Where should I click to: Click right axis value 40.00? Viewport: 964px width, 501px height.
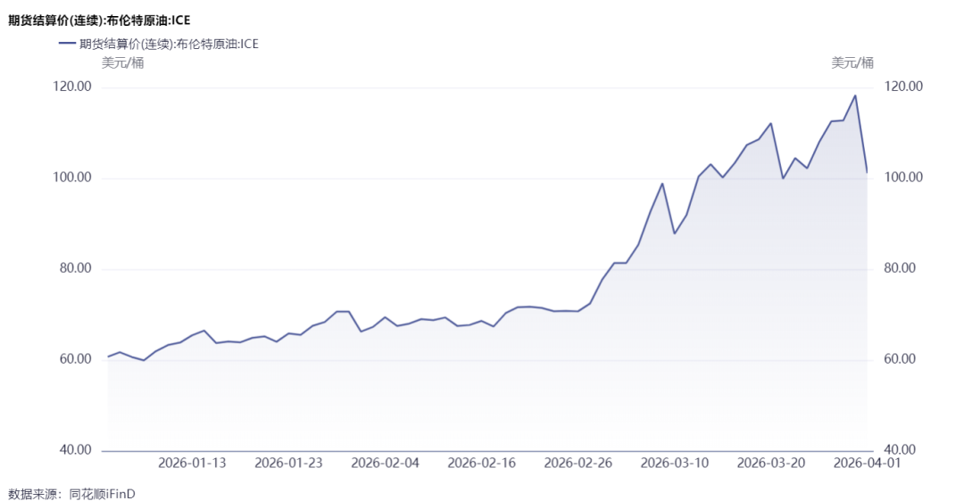pos(900,450)
